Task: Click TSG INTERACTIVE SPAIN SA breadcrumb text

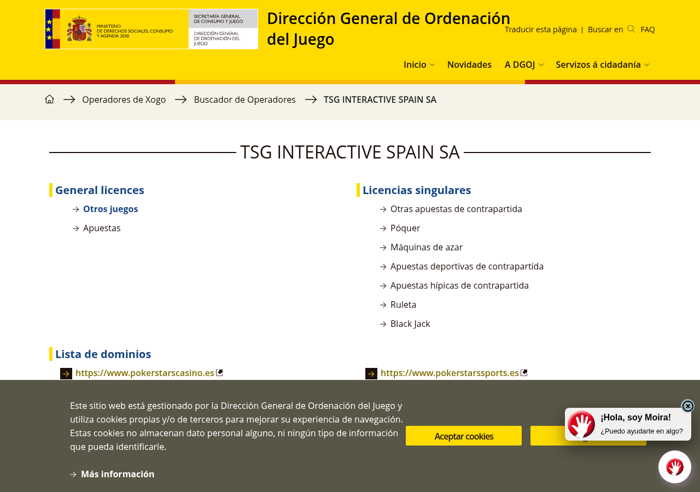Action: (x=380, y=99)
